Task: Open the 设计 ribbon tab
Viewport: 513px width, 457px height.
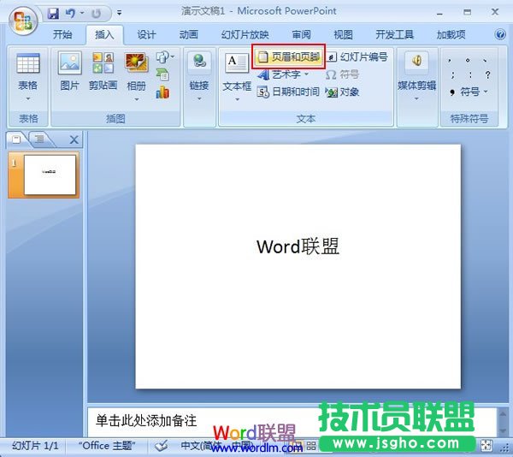Action: pyautogui.click(x=146, y=35)
